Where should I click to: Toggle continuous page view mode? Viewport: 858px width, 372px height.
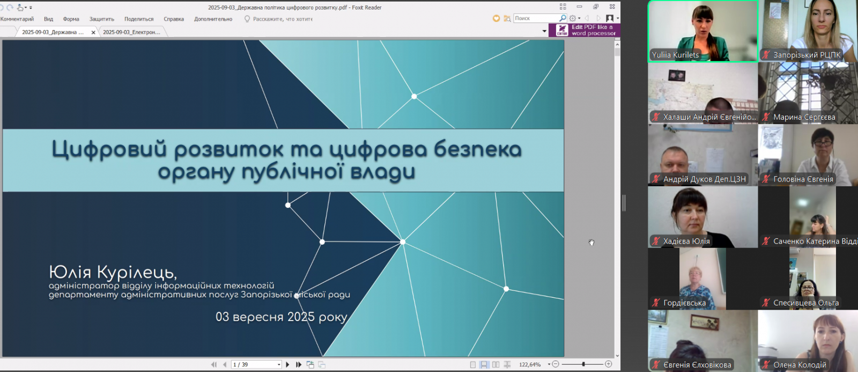(484, 364)
